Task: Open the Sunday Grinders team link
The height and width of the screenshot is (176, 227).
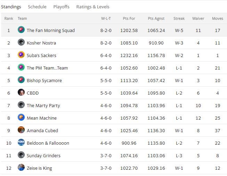Action: pos(43,155)
